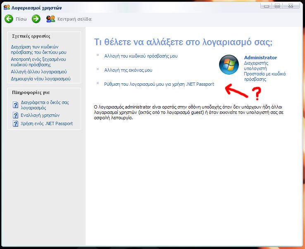Maximize the Λογαριασμοί χρηστών window

(277, 6)
